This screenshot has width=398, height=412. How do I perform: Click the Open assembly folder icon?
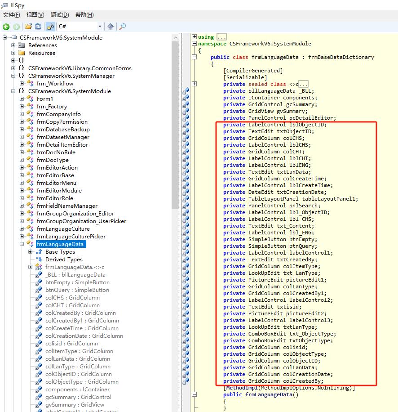pyautogui.click(x=28, y=26)
